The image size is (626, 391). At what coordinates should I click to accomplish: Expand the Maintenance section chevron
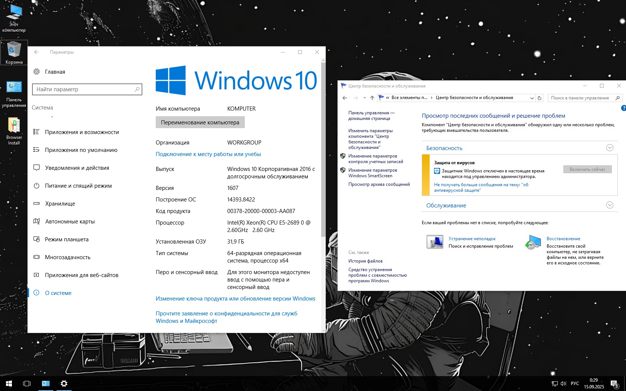tap(610, 205)
